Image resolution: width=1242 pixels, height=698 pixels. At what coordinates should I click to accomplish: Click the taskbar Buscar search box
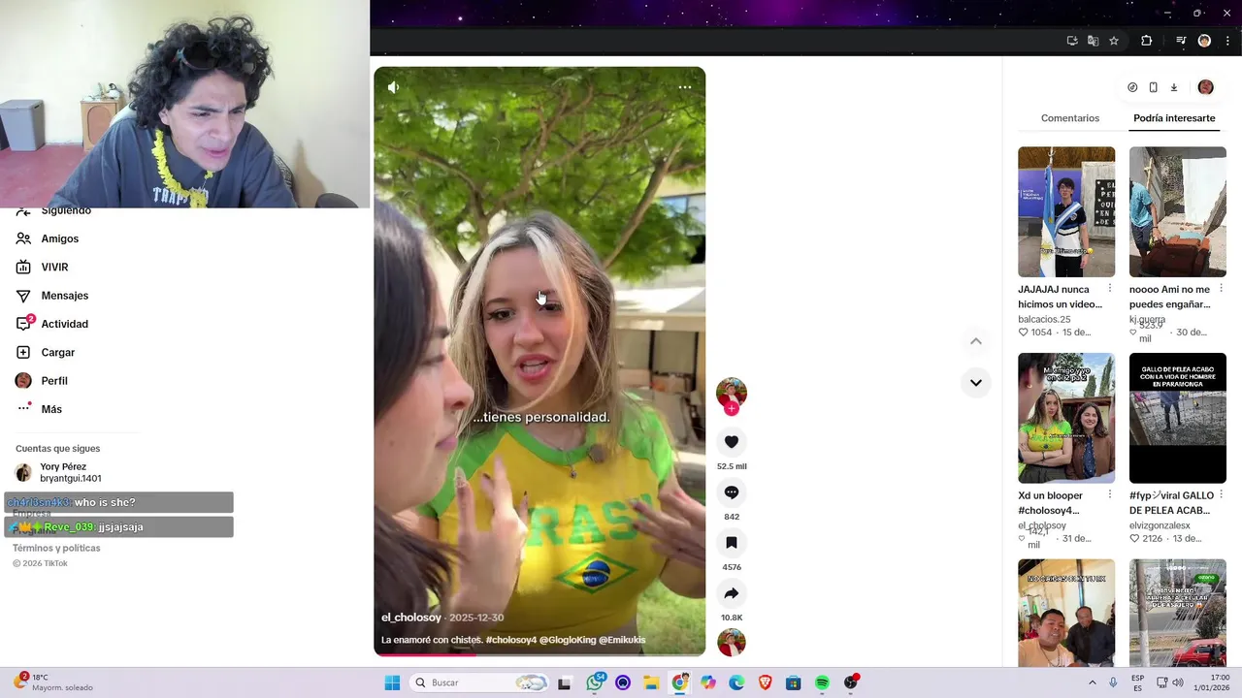click(x=480, y=682)
